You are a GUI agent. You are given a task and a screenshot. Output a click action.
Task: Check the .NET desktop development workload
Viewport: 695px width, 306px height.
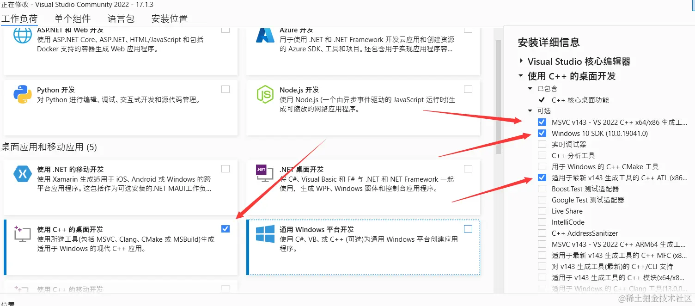(x=468, y=169)
